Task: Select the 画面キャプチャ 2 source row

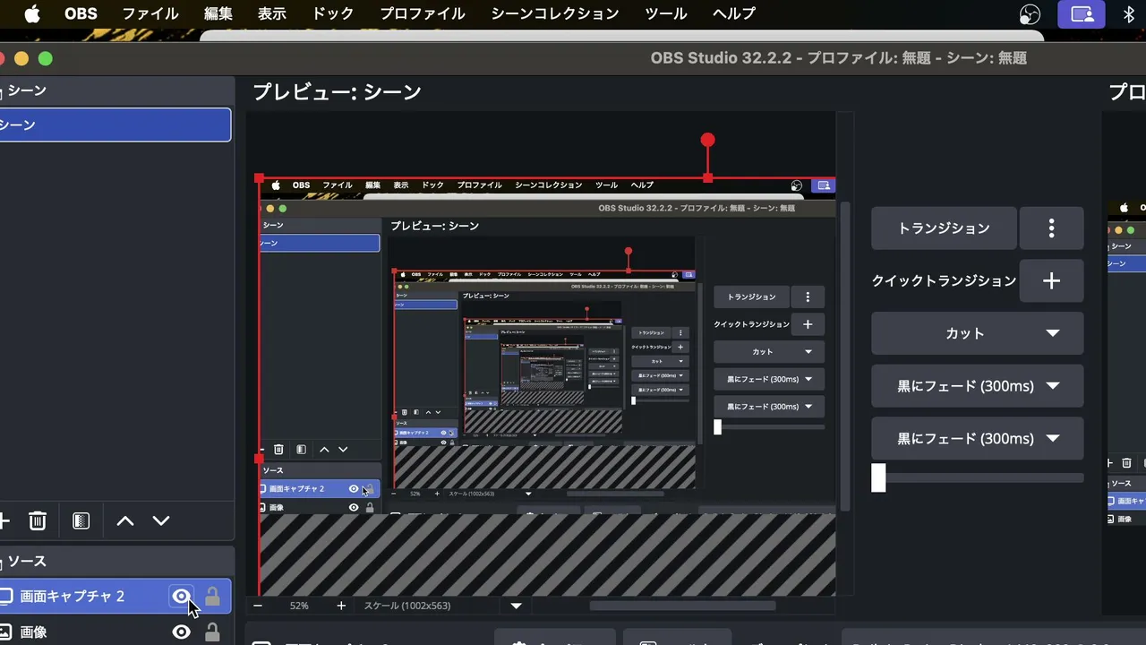Action: tap(115, 597)
